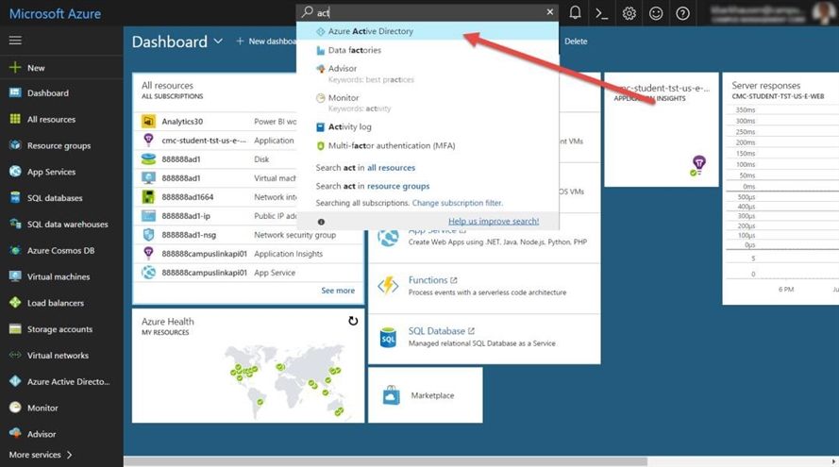Toggle the hamburger menu in sidebar

(15, 41)
